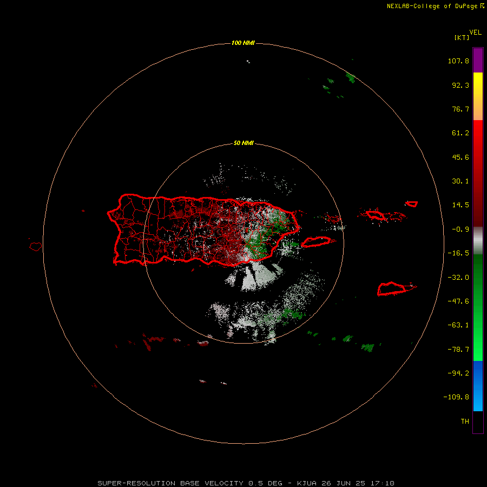The image size is (487, 487).
Task: Select the 30.1 legend value
Action: [460, 181]
